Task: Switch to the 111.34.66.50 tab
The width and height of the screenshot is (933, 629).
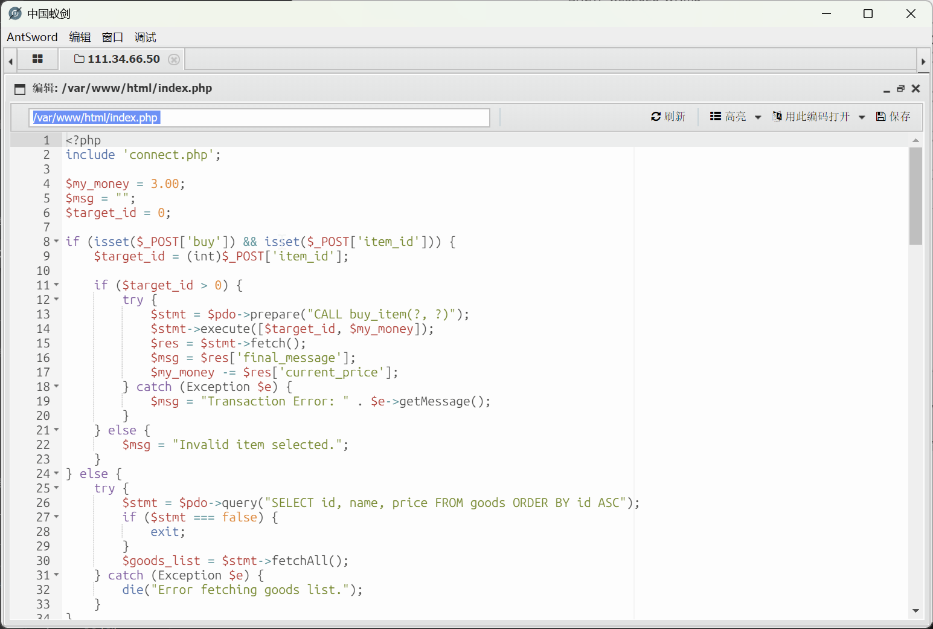Action: [118, 59]
